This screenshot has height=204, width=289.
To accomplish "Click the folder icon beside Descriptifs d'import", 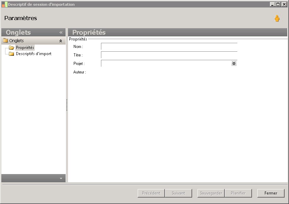I will (12, 54).
